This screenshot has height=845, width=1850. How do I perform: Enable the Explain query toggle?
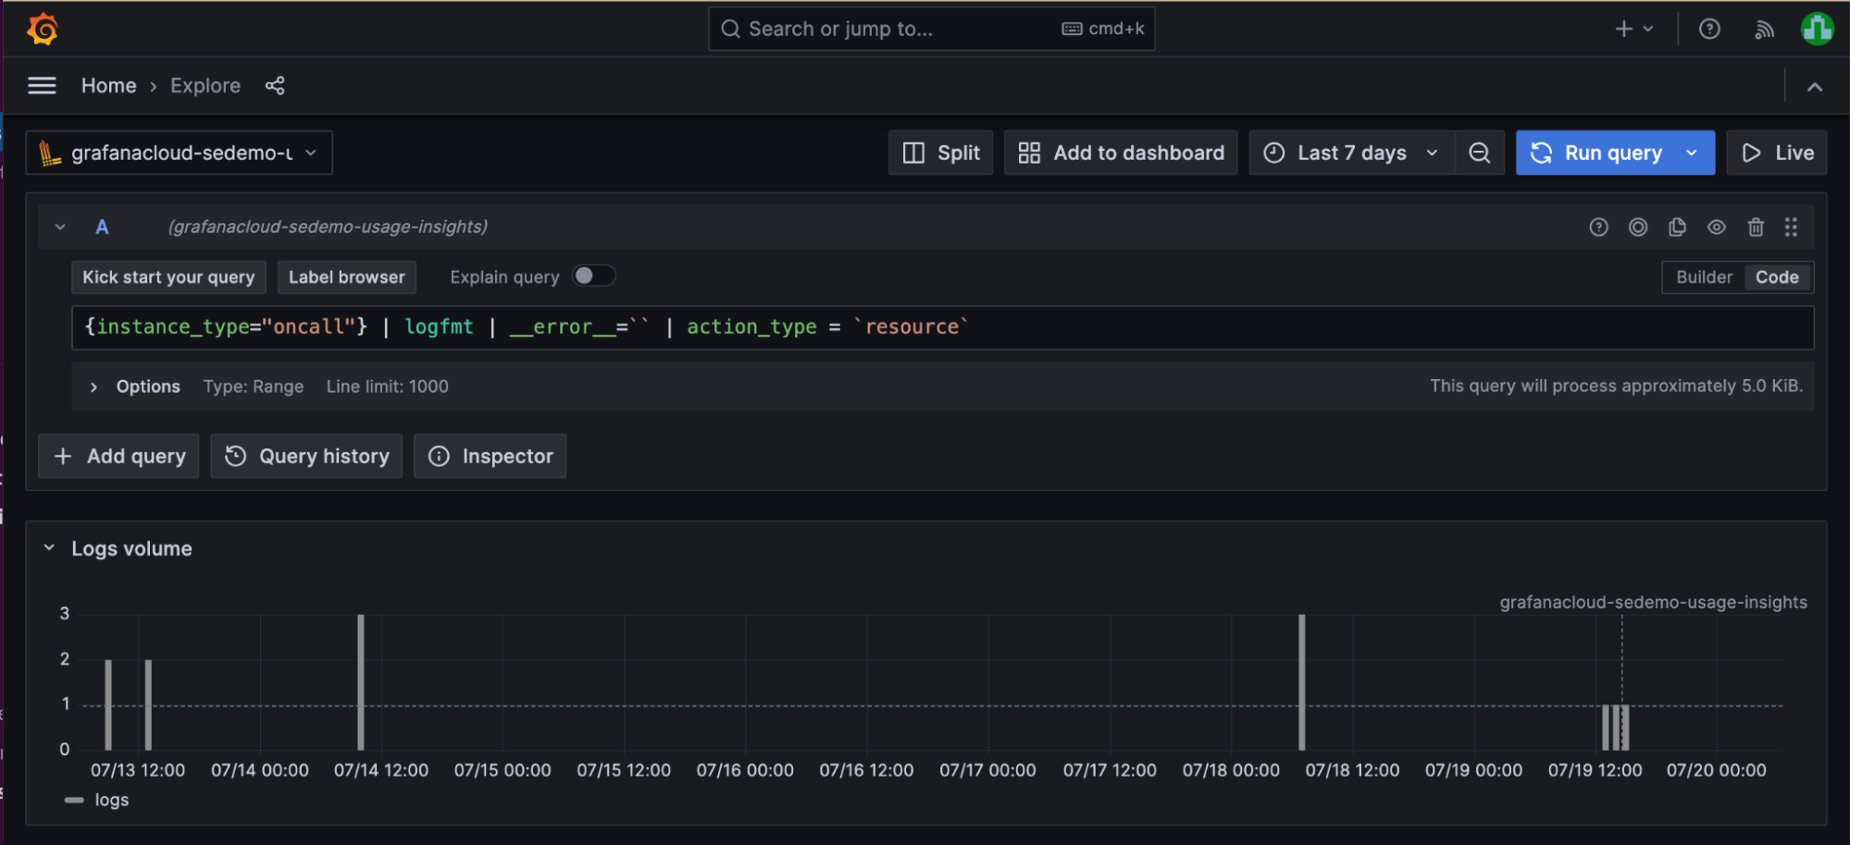pos(595,276)
